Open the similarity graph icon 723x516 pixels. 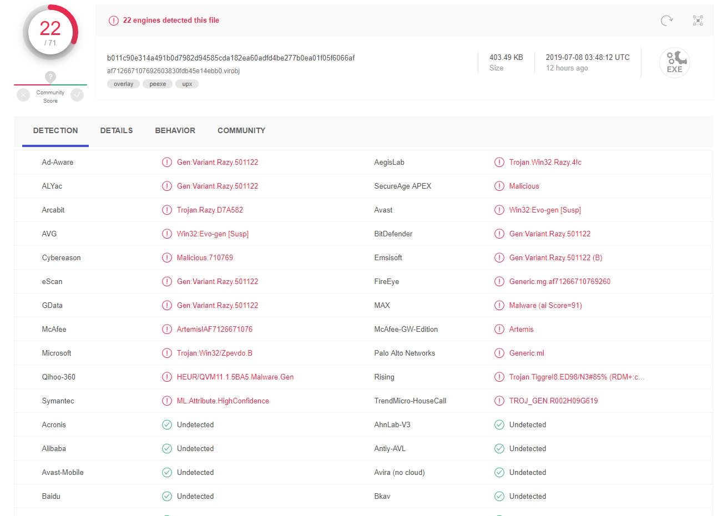pyautogui.click(x=698, y=21)
